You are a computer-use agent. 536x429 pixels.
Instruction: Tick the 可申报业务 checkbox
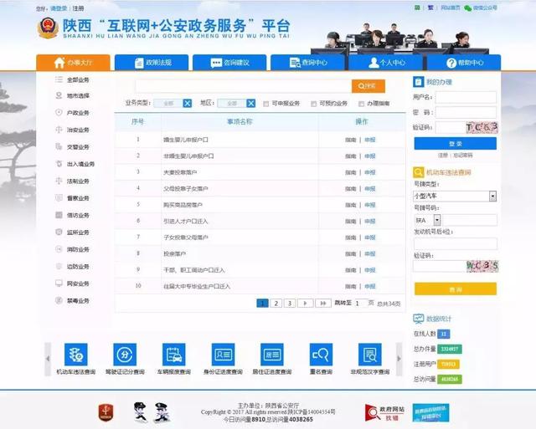[266, 104]
